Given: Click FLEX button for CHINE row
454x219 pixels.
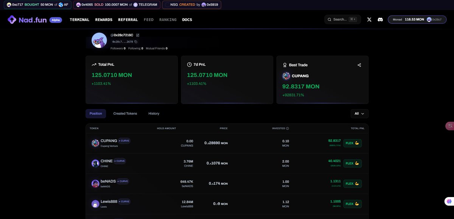Looking at the screenshot, I should [x=353, y=163].
